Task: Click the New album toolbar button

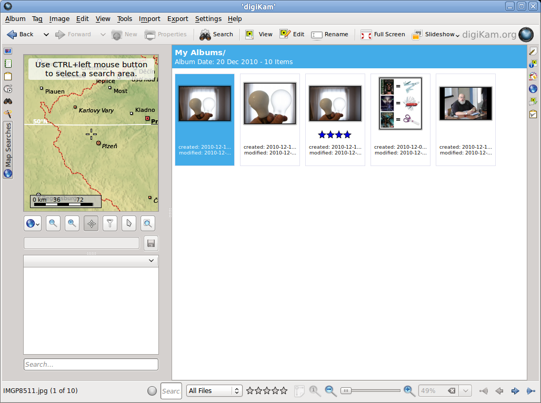Action: click(x=124, y=34)
